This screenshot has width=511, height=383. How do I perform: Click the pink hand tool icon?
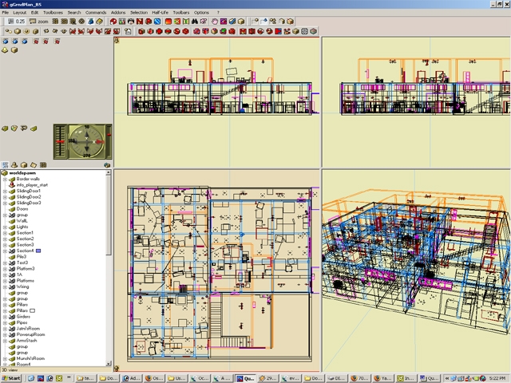coord(215,22)
